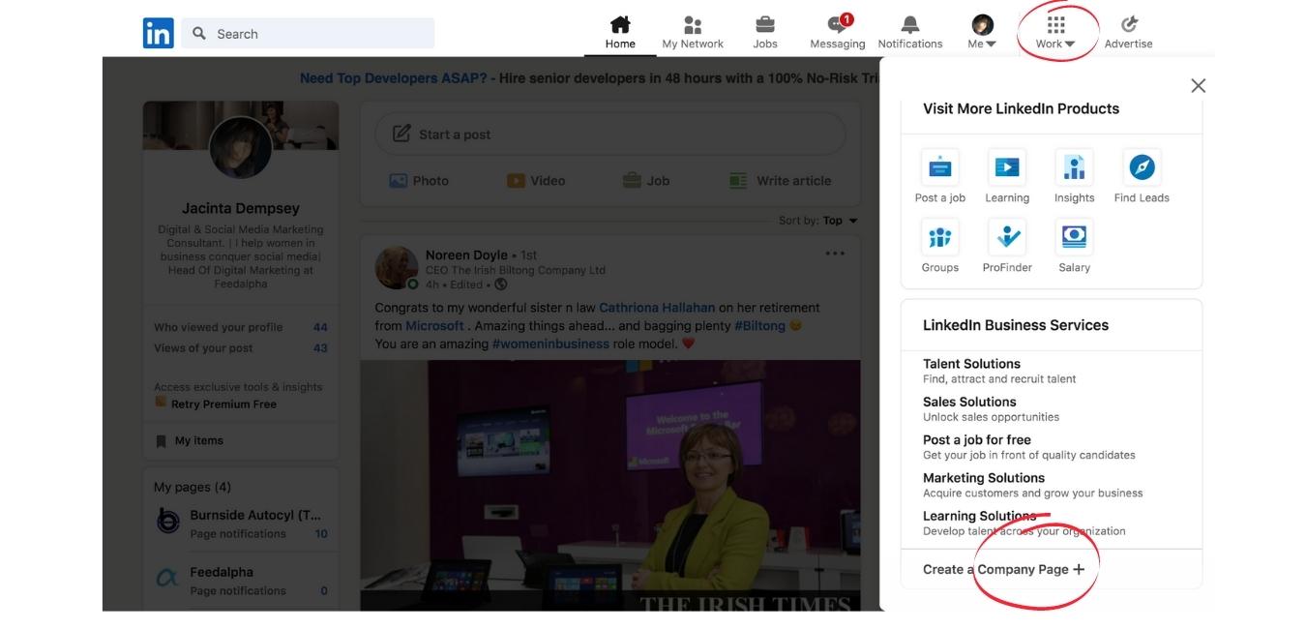Image resolution: width=1306 pixels, height=629 pixels.
Task: Open Messaging with unread badge
Action: (x=837, y=26)
